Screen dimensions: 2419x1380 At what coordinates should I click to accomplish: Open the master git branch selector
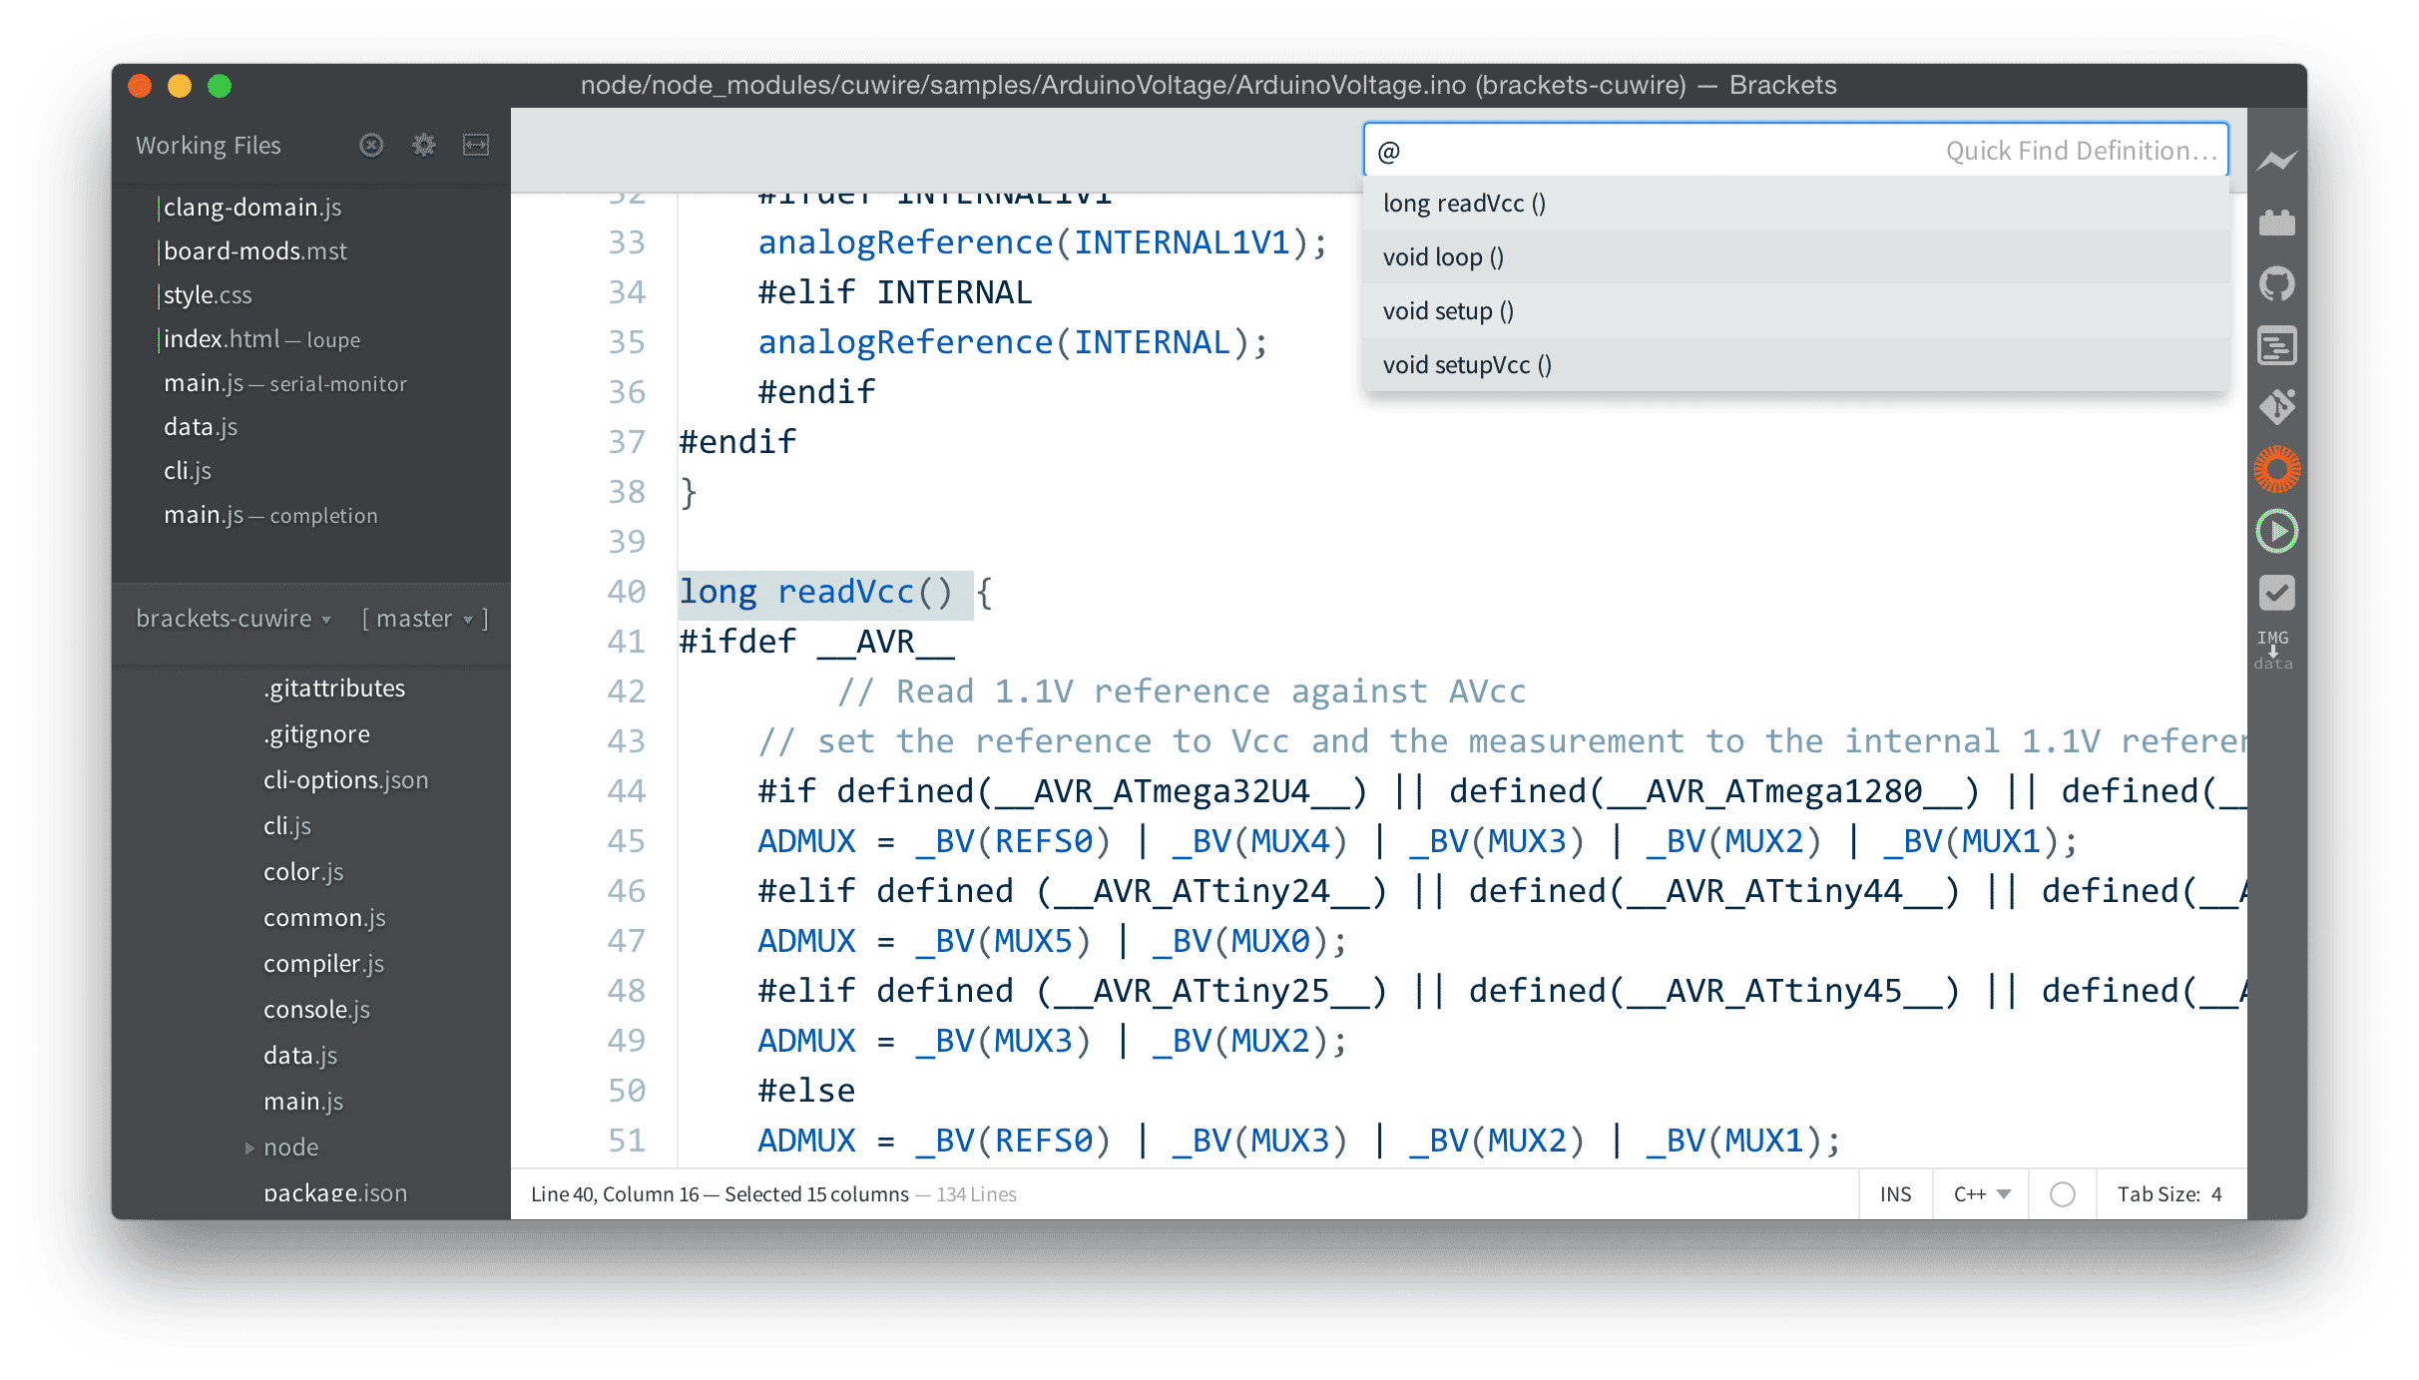click(x=424, y=619)
